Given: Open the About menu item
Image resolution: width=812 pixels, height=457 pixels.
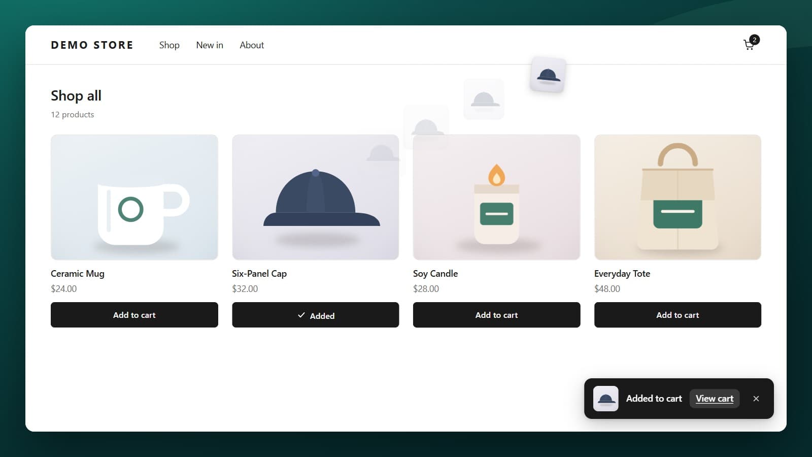Looking at the screenshot, I should 252,45.
